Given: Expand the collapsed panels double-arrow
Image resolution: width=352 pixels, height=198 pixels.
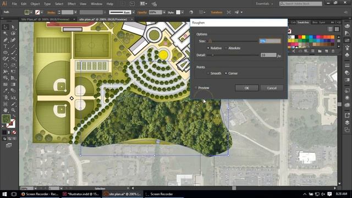Looking at the screenshot, I should [332, 23].
